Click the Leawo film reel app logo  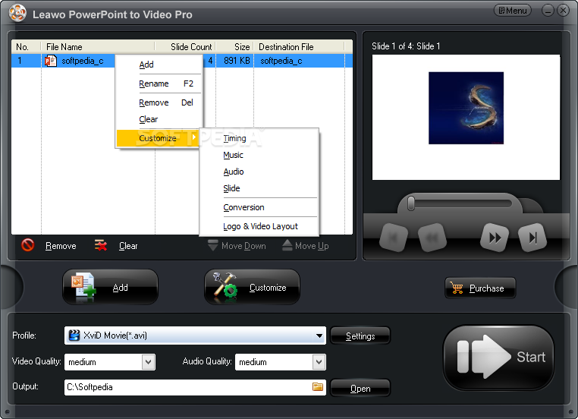[17, 13]
